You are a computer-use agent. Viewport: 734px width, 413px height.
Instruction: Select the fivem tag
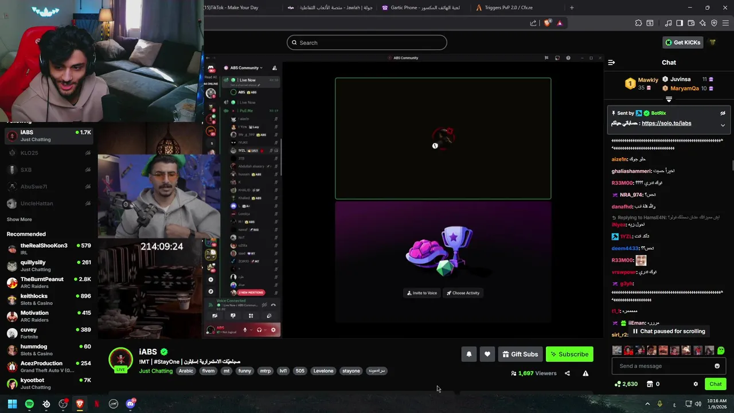(x=208, y=371)
